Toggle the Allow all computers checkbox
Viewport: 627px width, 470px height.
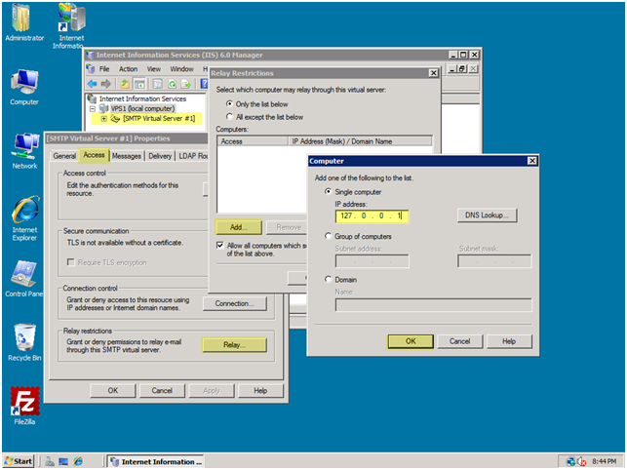pos(220,245)
